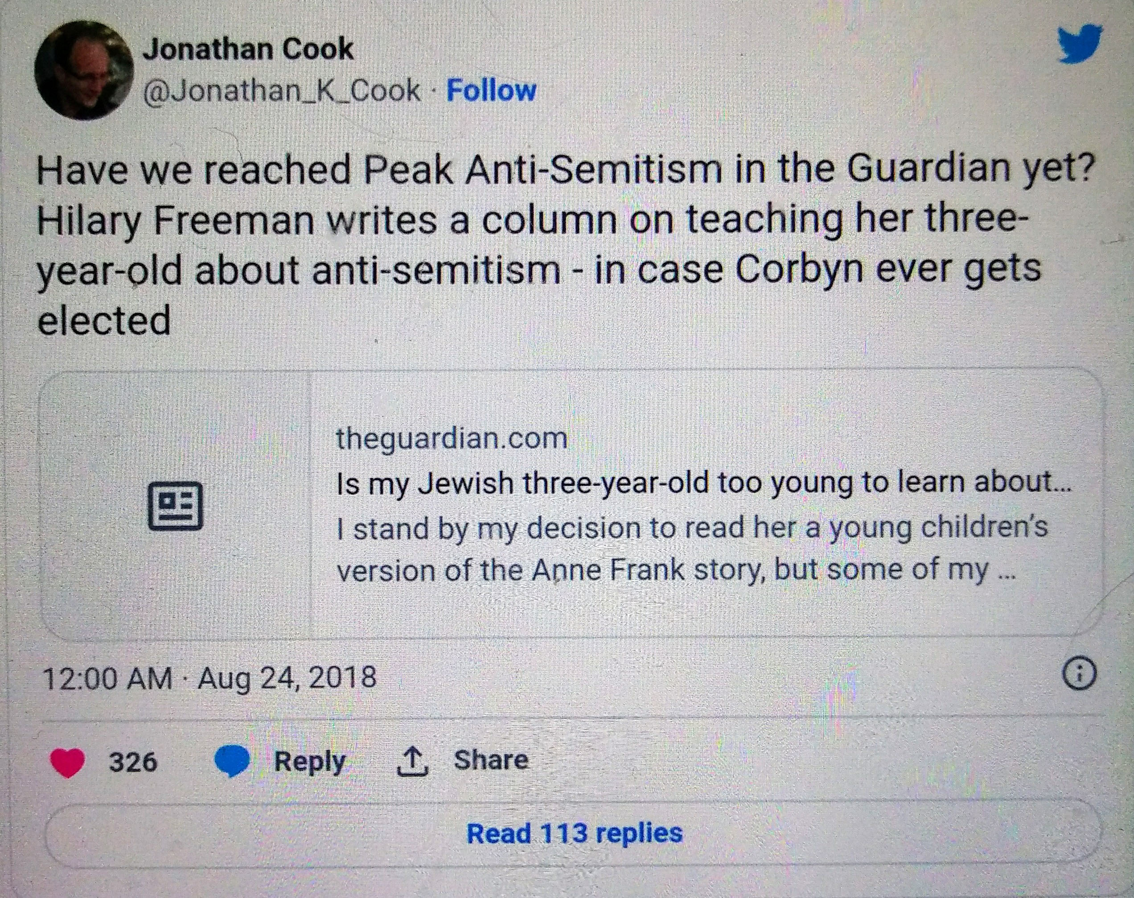Like the tweet with the heart icon
The height and width of the screenshot is (898, 1134).
pos(67,762)
